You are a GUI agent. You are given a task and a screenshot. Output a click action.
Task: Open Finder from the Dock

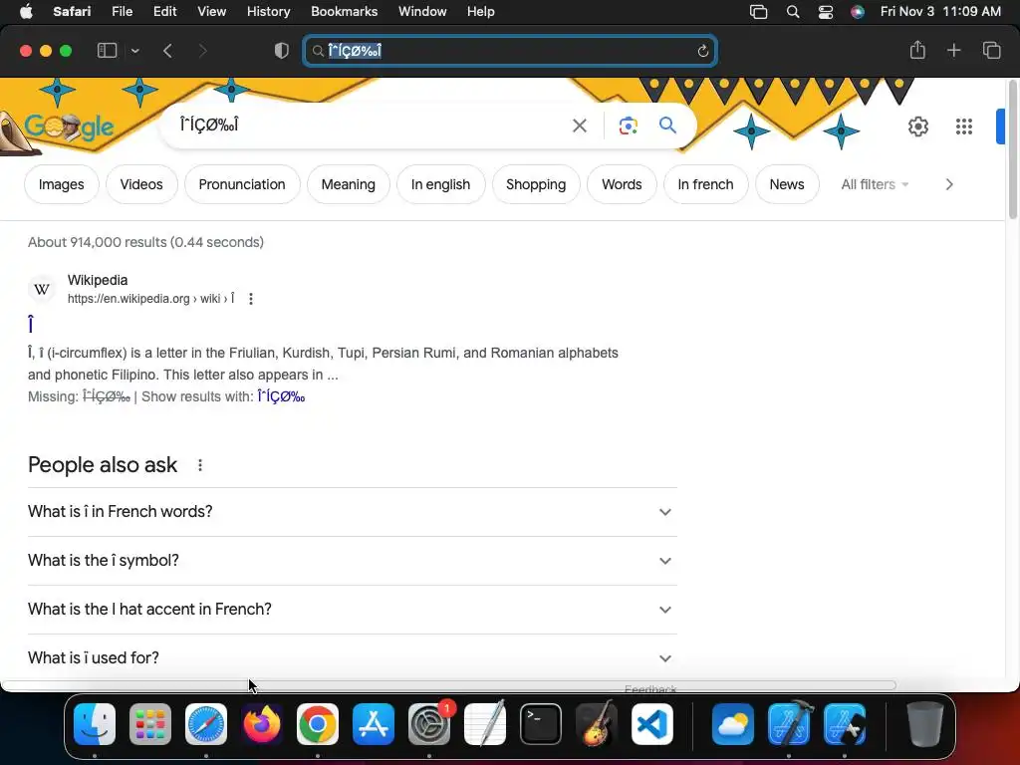(x=95, y=724)
